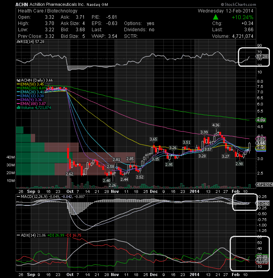Click the Chg value +0.34
The height and width of the screenshot is (278, 273).
[247, 23]
